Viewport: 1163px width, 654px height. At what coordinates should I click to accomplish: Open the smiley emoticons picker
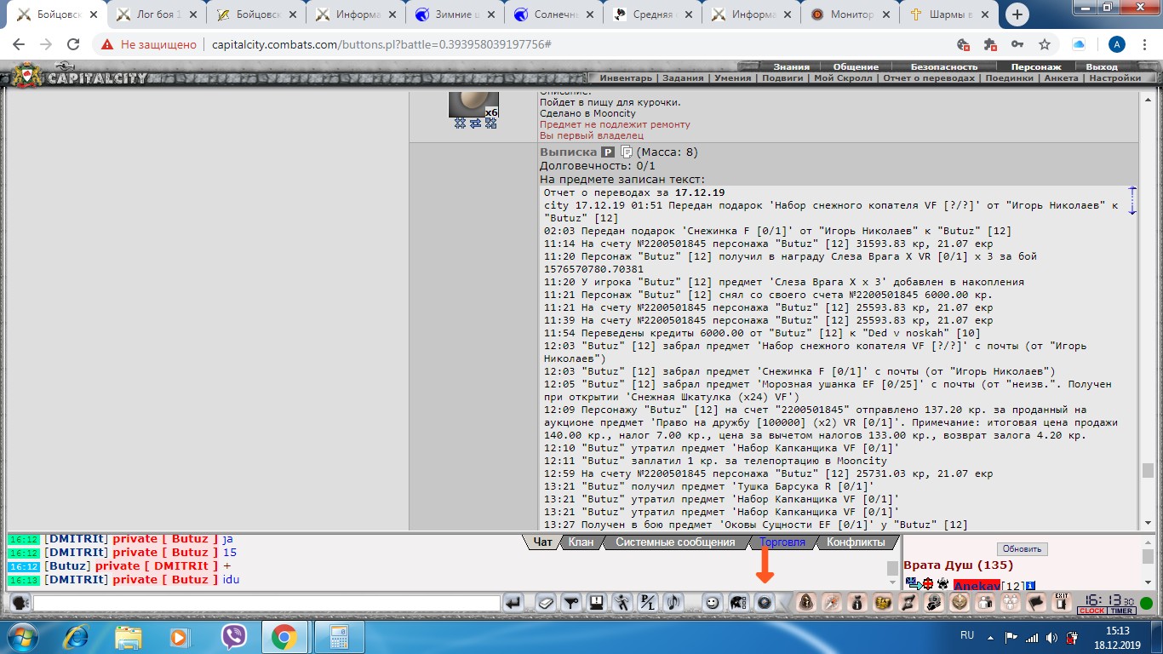[x=713, y=603]
